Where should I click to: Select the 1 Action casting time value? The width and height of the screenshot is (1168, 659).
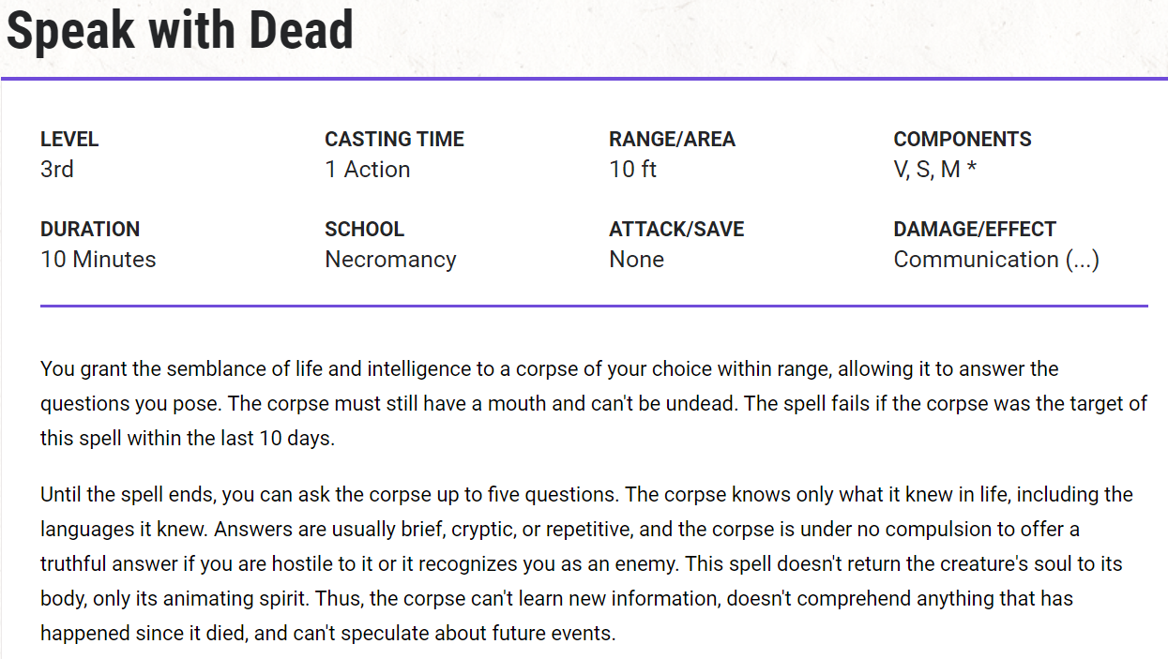pos(368,170)
